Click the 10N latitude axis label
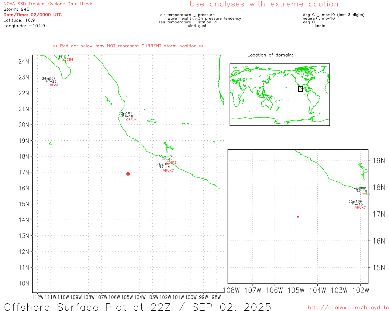This screenshot has height=311, width=389. click(x=24, y=283)
